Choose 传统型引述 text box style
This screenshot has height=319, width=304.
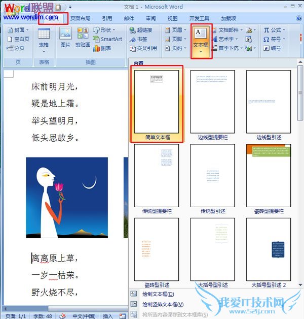click(x=212, y=179)
